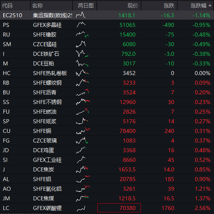
Task: Select the SHFE燃油 row name
Action: pos(45,112)
